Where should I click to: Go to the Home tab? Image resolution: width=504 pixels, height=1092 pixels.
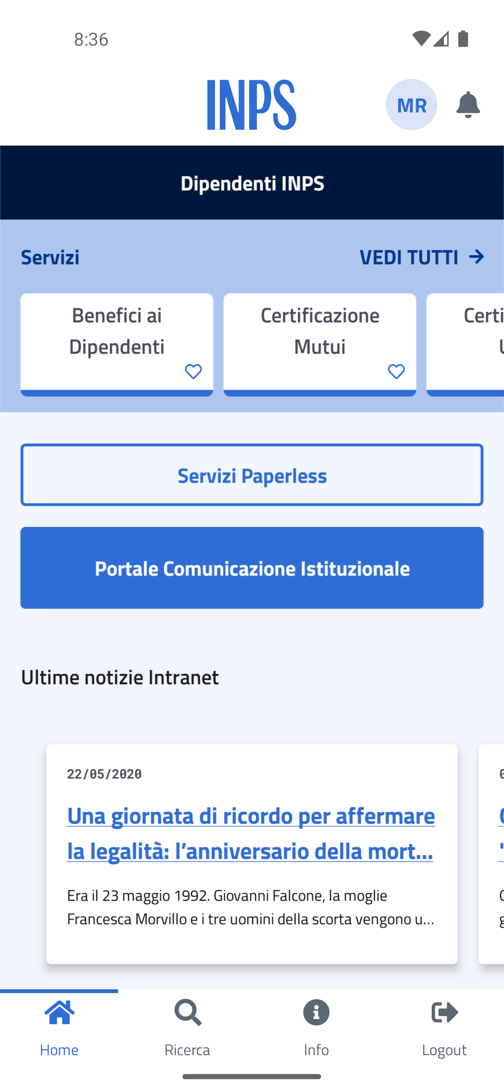point(59,1028)
